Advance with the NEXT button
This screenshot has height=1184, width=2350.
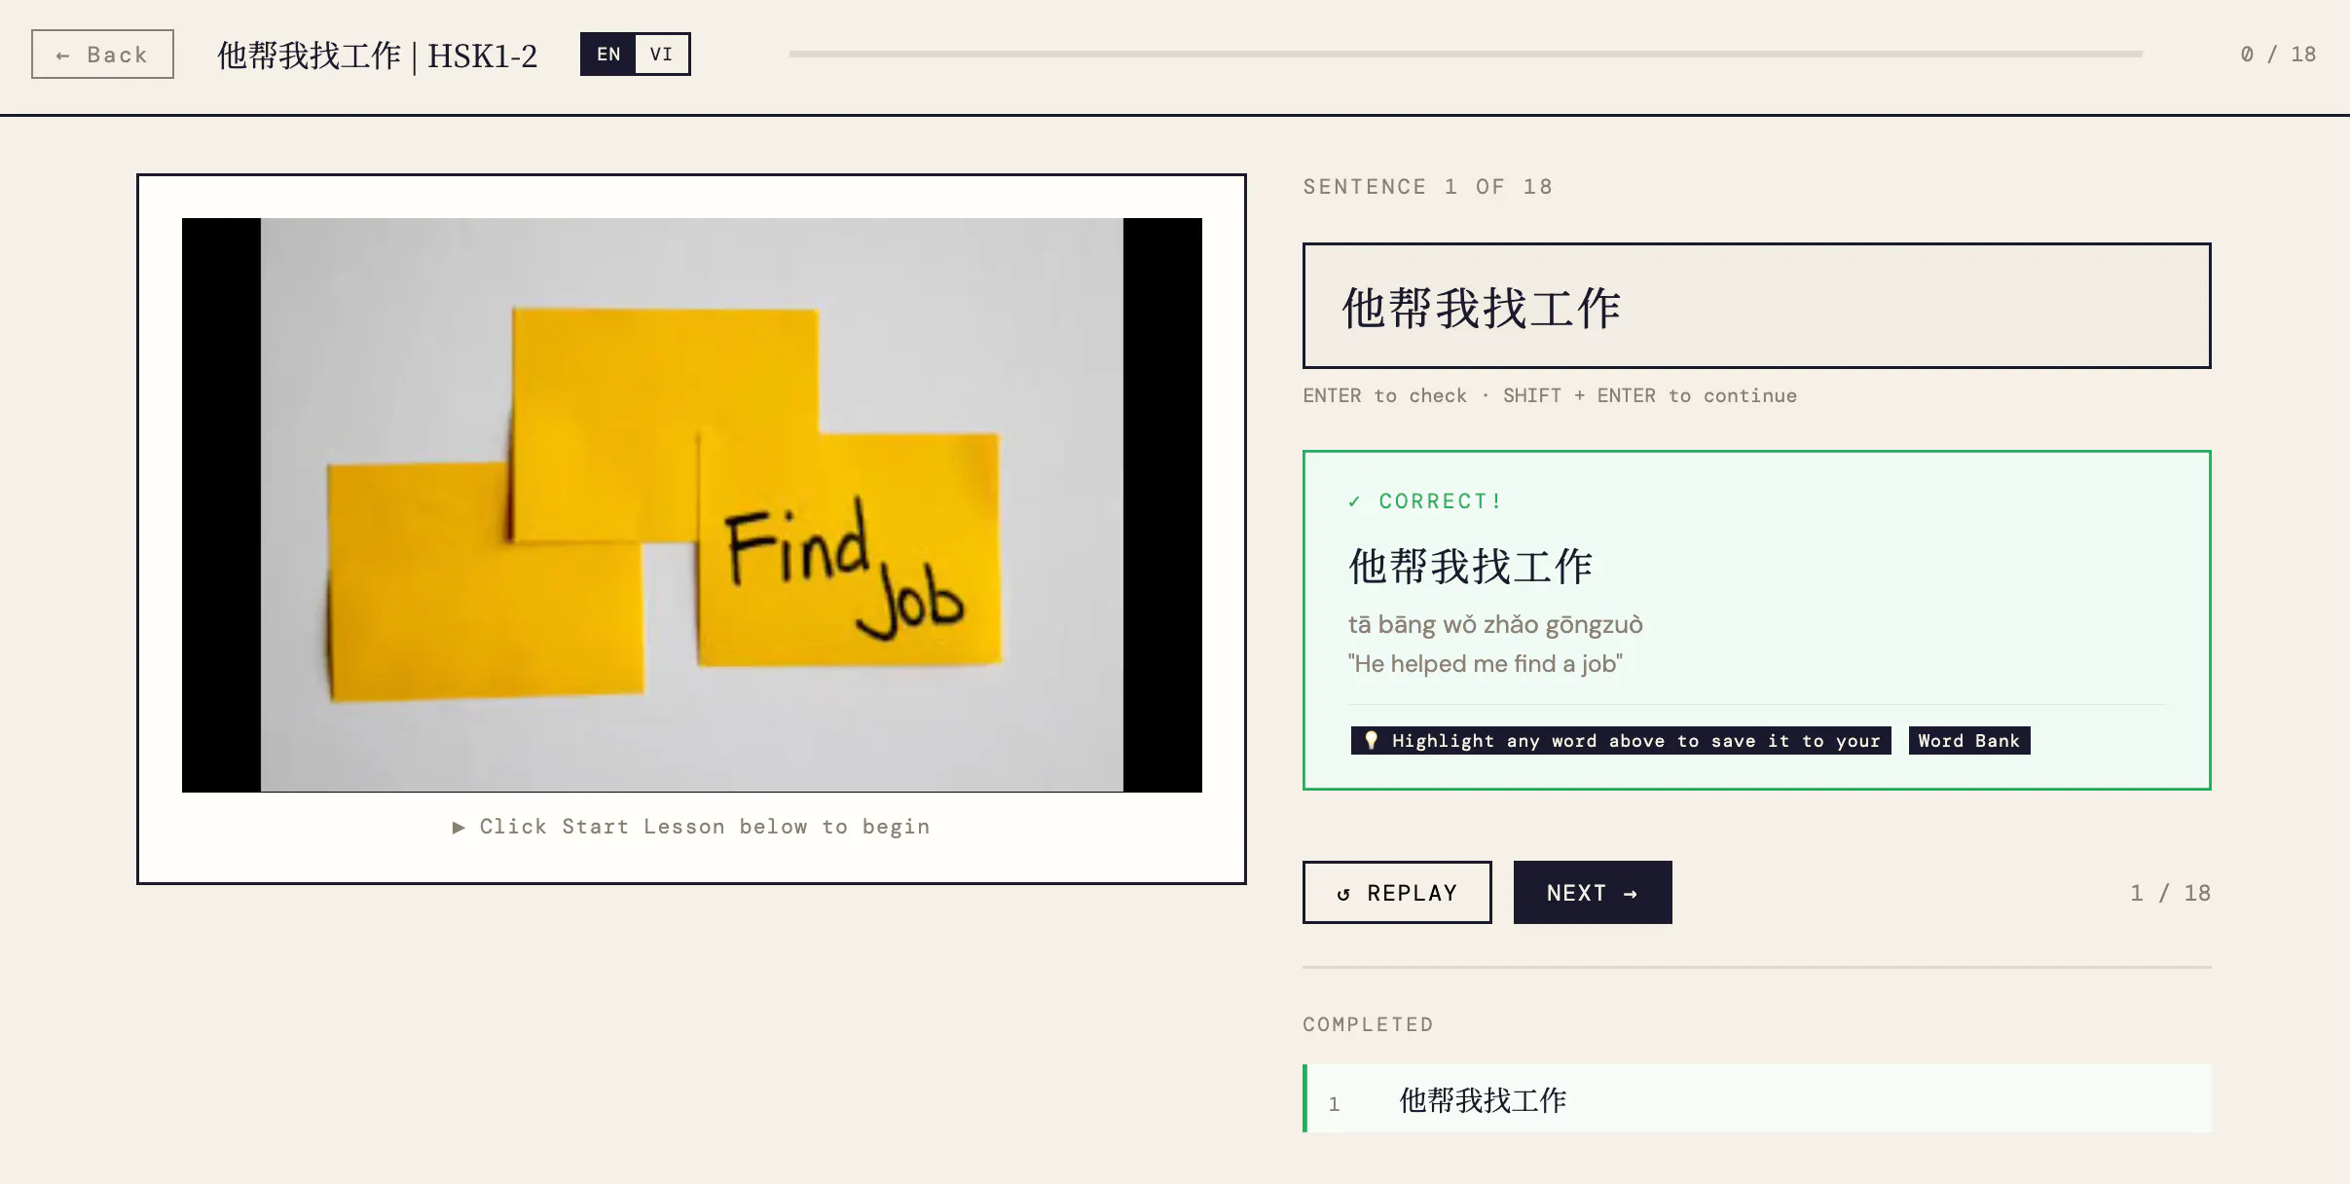(x=1593, y=892)
